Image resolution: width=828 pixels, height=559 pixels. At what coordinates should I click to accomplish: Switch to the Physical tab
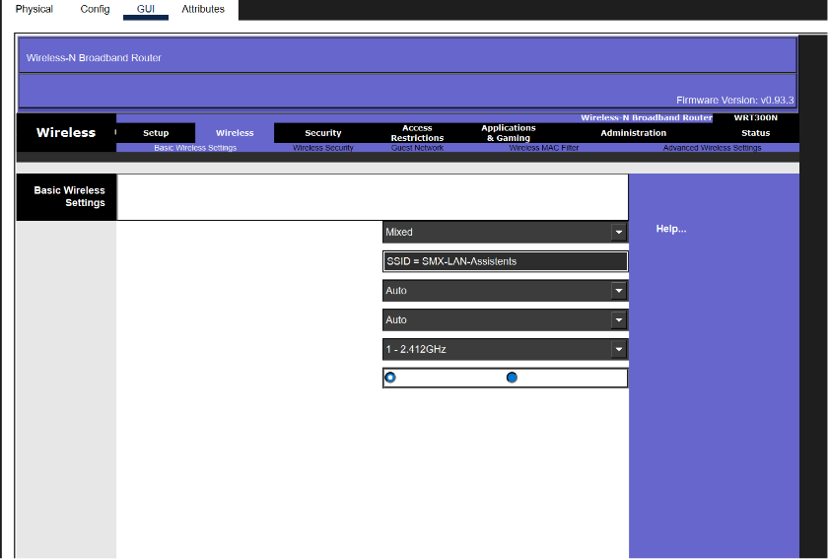[34, 9]
